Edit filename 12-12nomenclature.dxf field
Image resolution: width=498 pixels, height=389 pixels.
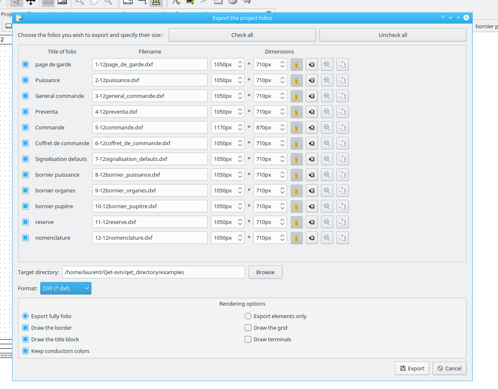click(x=150, y=238)
